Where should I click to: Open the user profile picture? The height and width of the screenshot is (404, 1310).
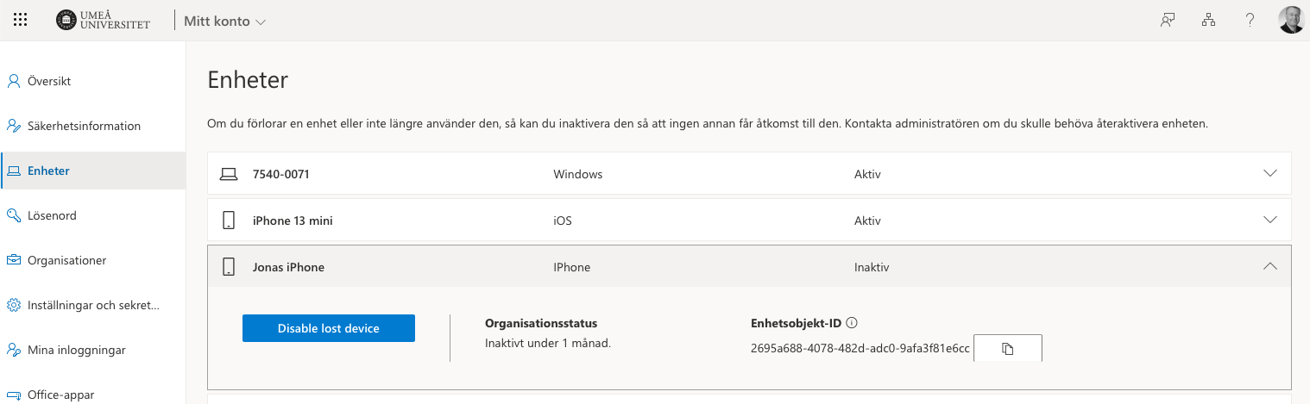[1291, 20]
